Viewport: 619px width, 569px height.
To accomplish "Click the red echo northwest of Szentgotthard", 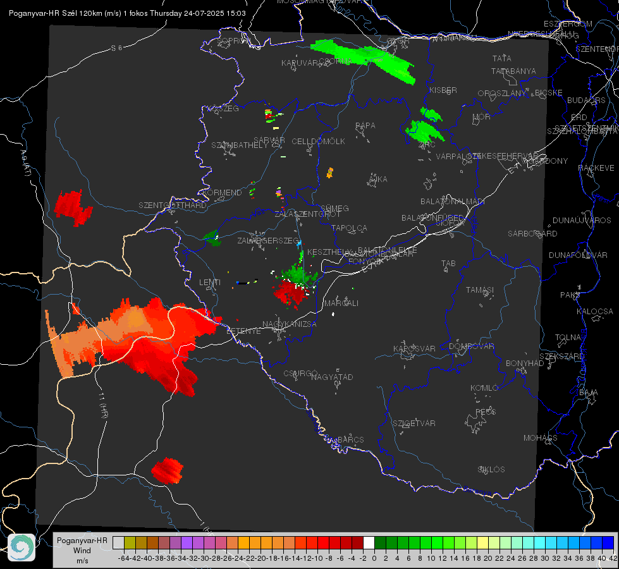I will point(73,208).
